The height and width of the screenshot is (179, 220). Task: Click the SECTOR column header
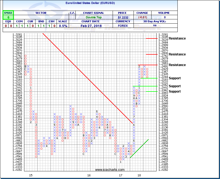point(41,13)
